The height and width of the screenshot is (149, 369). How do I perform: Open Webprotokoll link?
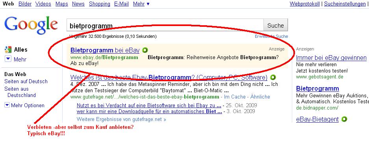(304, 4)
